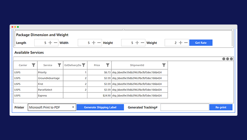247x140 pixels.
Task: Open the Service column filter
Action: click(59, 65)
